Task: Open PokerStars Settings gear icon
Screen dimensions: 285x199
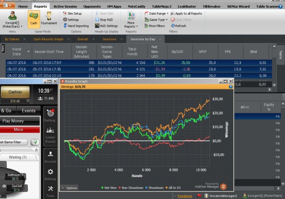Action: (x=50, y=172)
